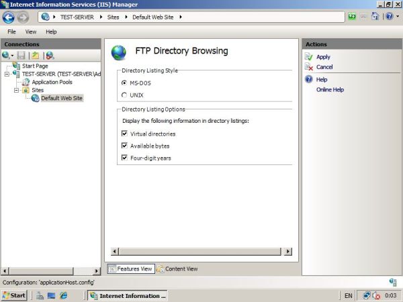Click the network tray icon
Image resolution: width=403 pixels, height=302 pixels.
(x=367, y=295)
